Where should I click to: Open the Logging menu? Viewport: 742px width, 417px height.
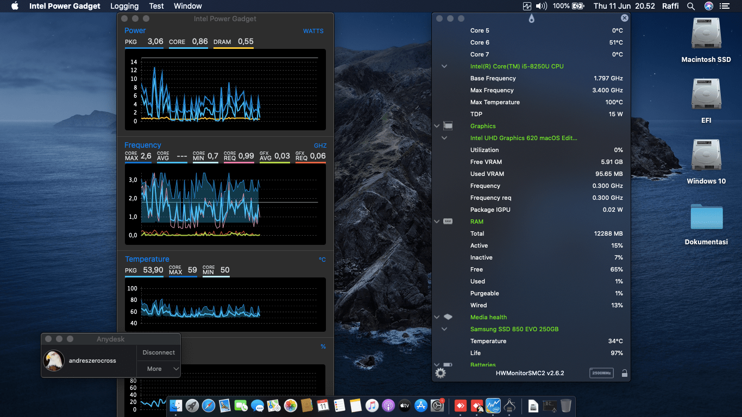click(x=124, y=6)
